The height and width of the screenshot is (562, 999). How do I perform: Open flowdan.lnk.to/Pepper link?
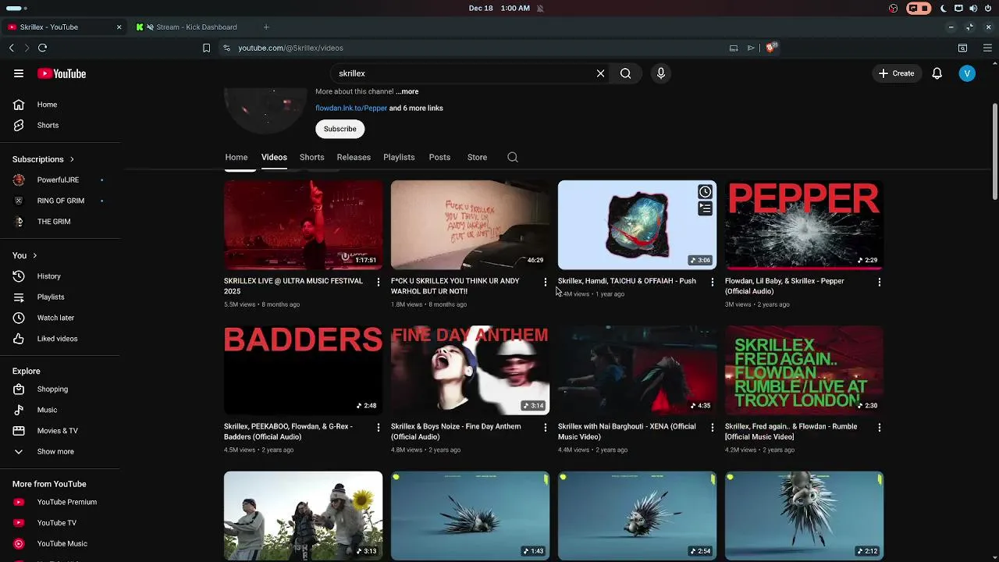click(351, 108)
